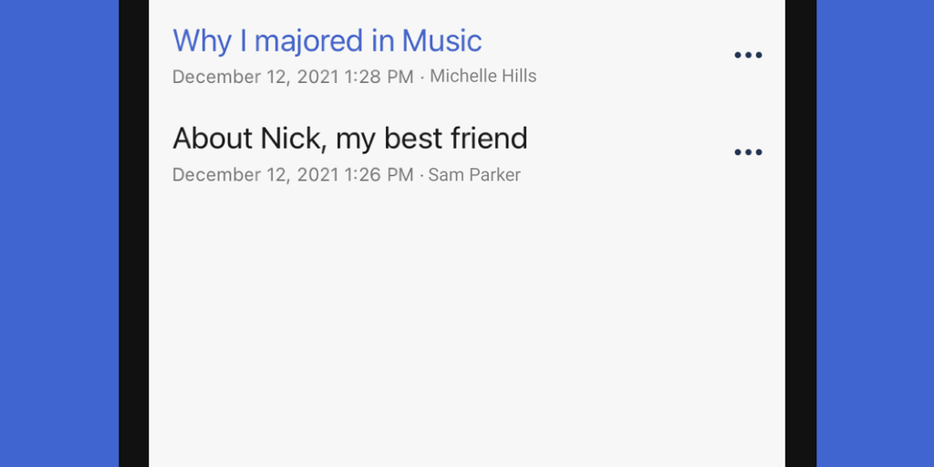Select the 1:26 PM timestamp

(379, 174)
